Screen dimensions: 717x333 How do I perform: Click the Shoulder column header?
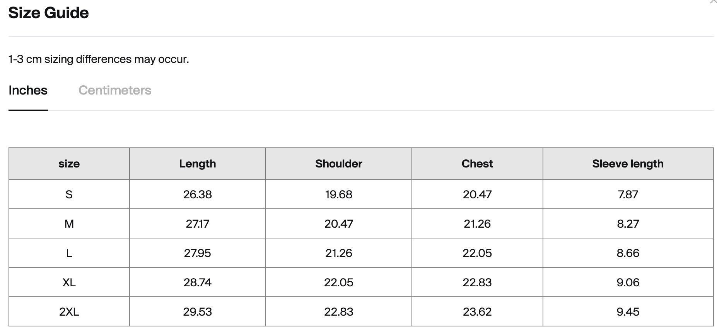point(338,164)
